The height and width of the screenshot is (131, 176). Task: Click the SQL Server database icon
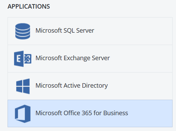tap(23, 31)
